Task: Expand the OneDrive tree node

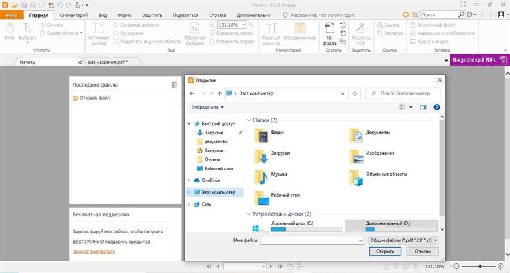Action: (x=189, y=180)
